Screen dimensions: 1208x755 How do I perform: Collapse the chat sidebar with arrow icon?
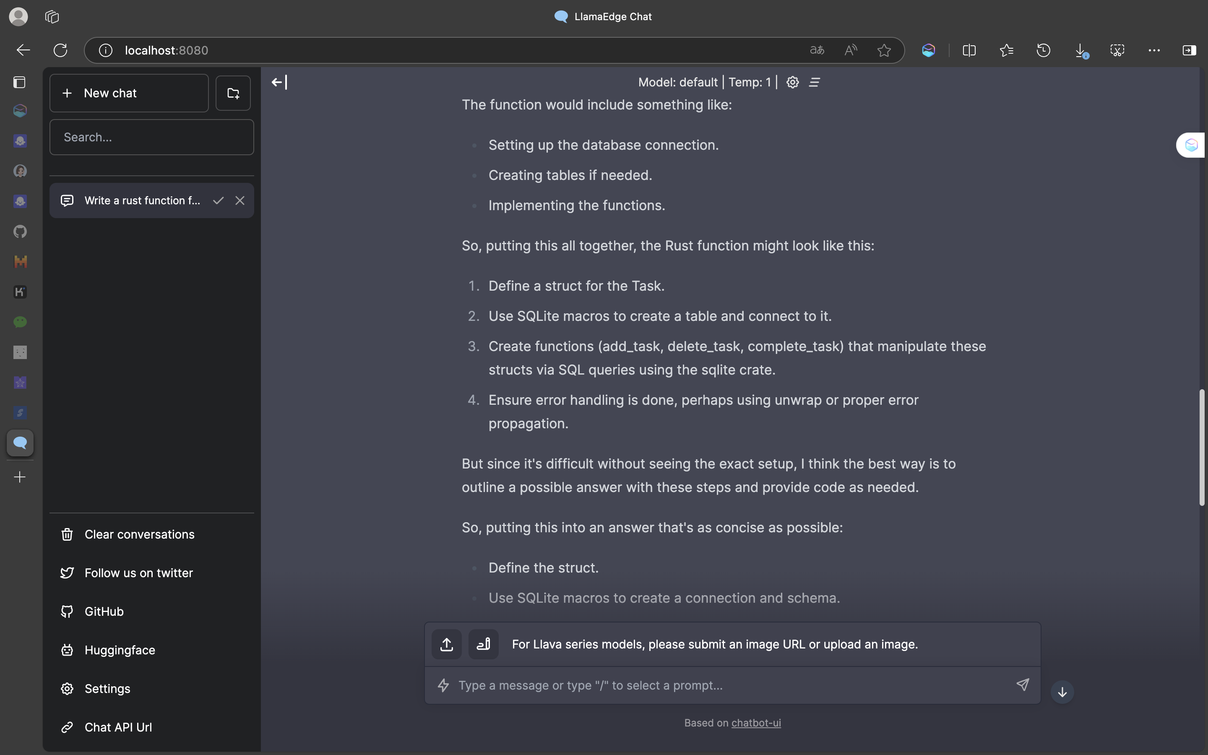pos(279,82)
